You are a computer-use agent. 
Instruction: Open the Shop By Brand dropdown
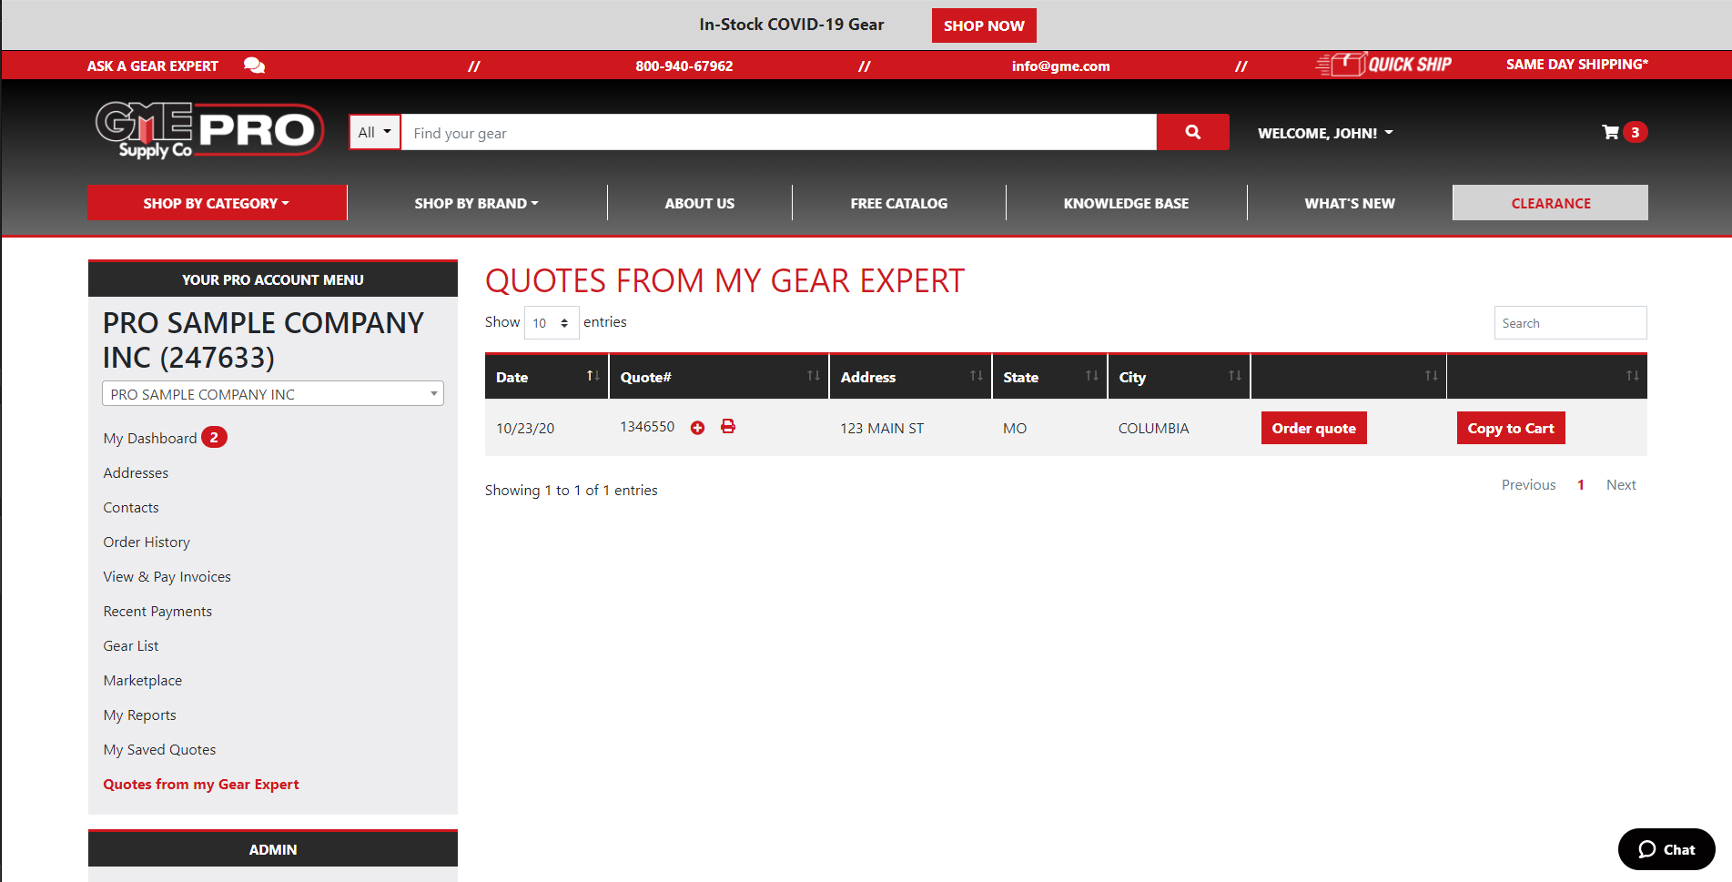476,203
